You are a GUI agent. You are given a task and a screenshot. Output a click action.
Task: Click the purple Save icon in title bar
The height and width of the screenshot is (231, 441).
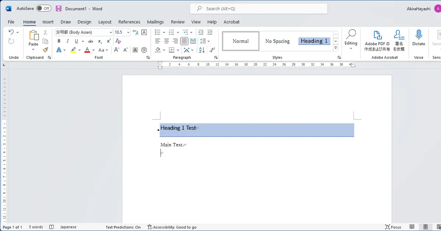[x=59, y=8]
